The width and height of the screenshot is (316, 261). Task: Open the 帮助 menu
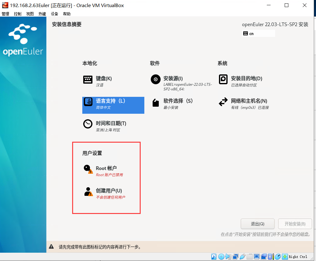pos(67,14)
